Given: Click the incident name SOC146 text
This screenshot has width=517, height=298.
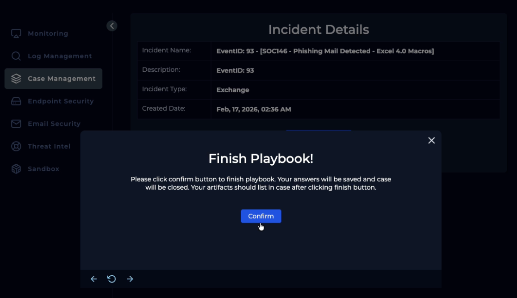Looking at the screenshot, I should coord(325,51).
